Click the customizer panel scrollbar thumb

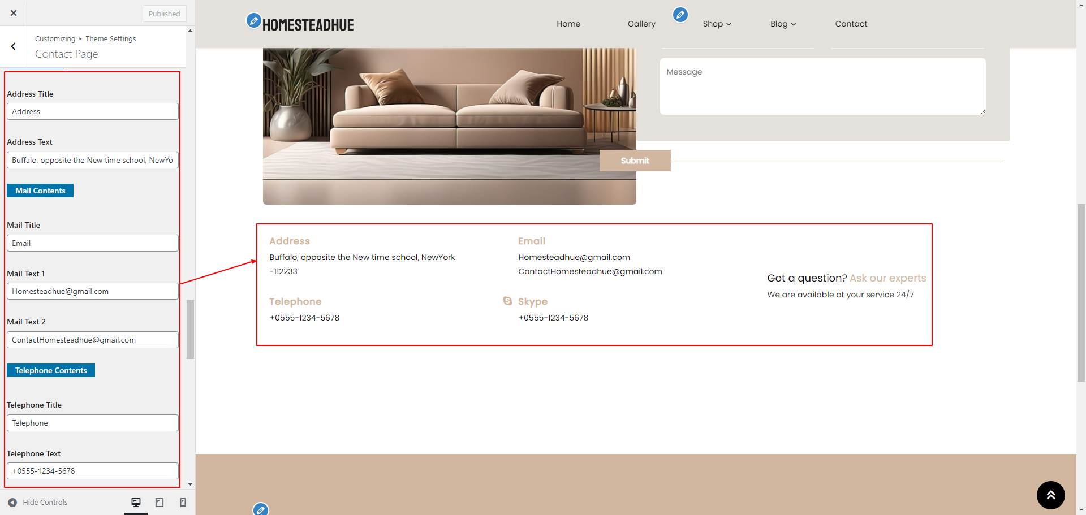191,329
